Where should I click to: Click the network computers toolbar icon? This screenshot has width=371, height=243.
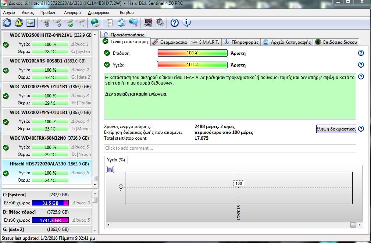coord(133,23)
